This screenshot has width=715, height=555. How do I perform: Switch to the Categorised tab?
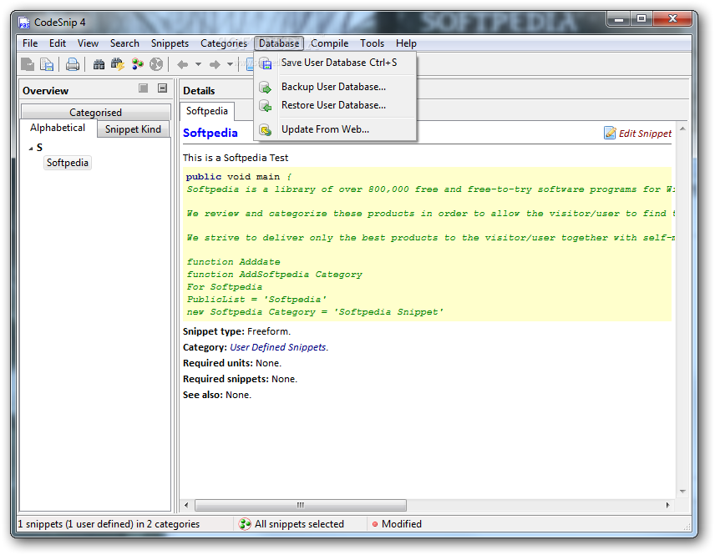tap(95, 112)
